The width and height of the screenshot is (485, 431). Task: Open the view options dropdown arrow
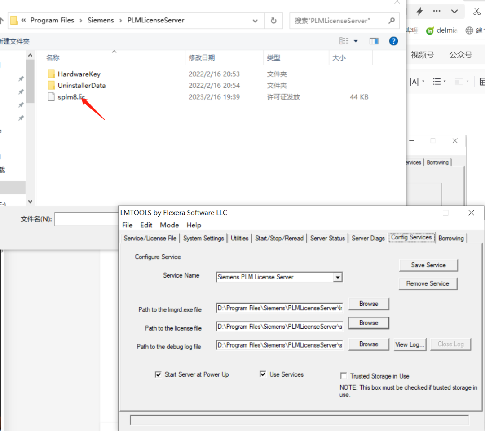click(356, 41)
